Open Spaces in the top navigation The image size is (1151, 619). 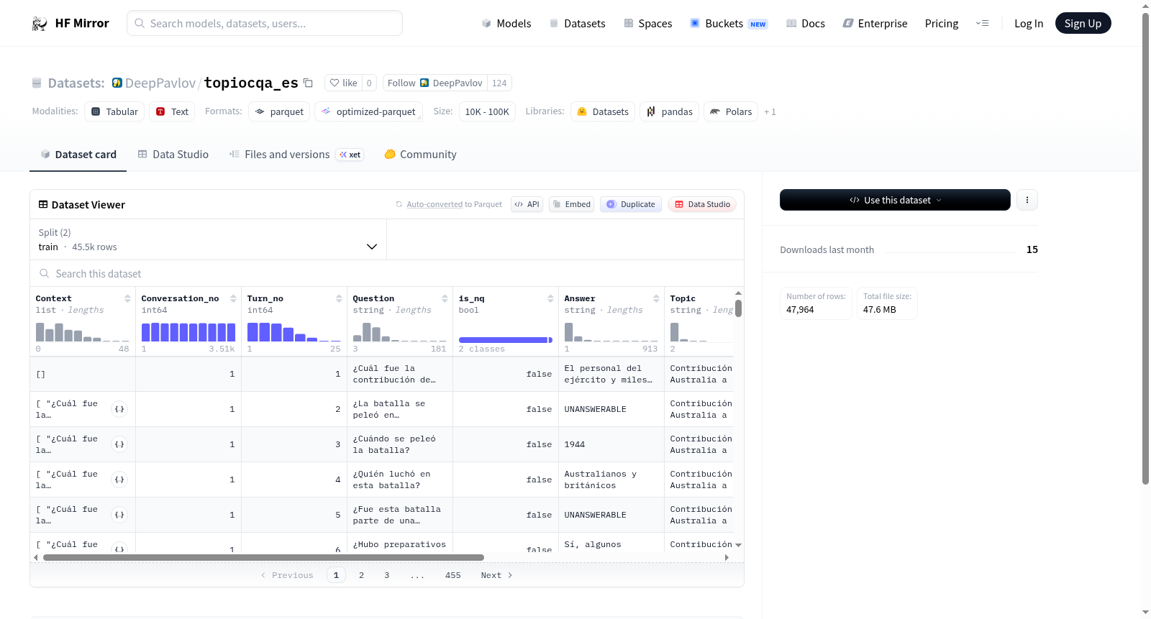tap(648, 24)
